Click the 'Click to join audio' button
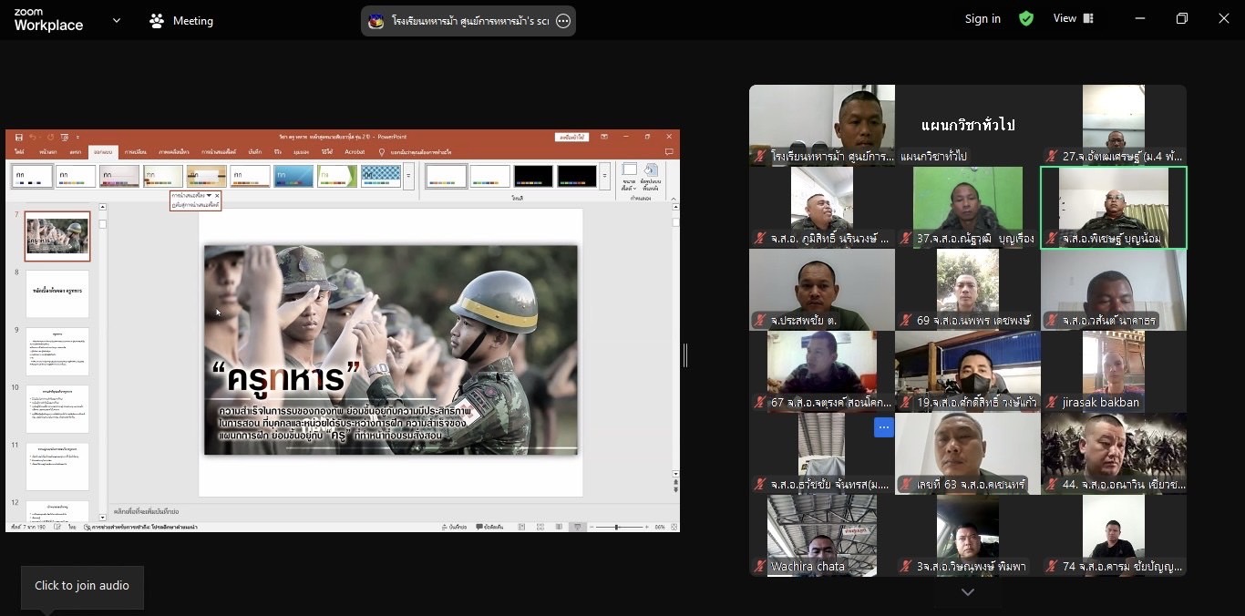 (82, 586)
